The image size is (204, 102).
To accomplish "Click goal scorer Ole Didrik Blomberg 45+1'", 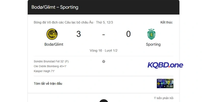I will [50, 66].
